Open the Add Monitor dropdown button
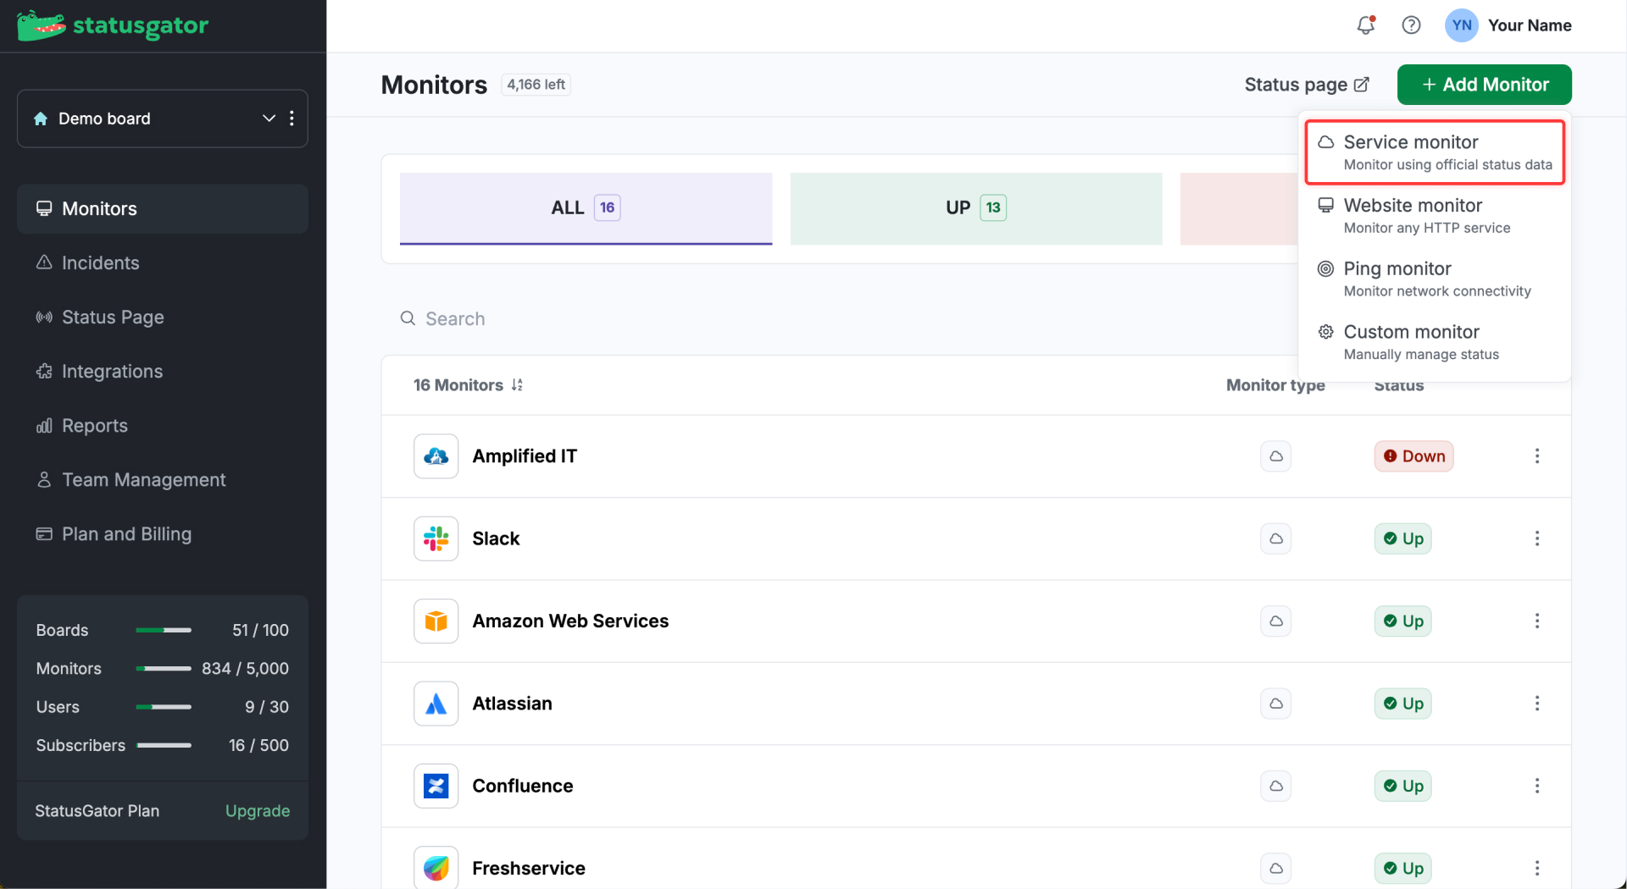The height and width of the screenshot is (889, 1627). pos(1484,85)
